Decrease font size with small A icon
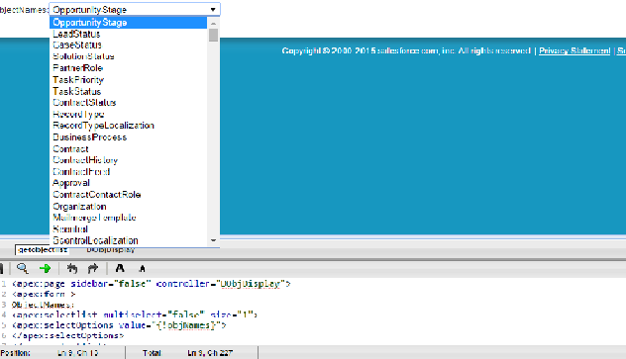This screenshot has height=359, width=626. click(x=142, y=269)
